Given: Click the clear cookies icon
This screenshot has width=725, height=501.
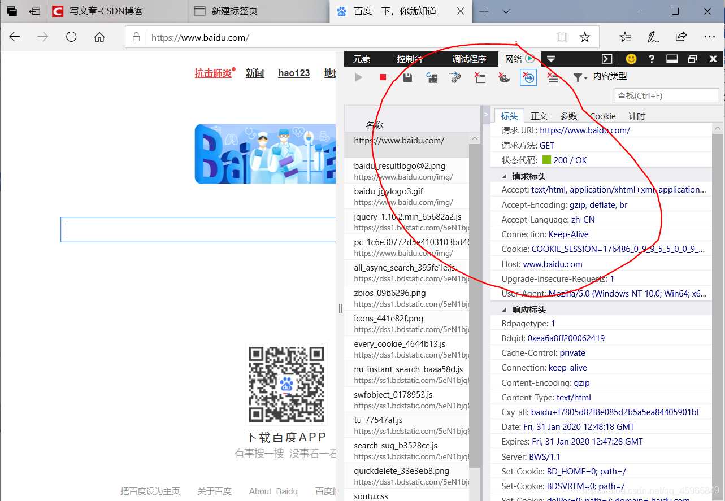Looking at the screenshot, I should 504,77.
